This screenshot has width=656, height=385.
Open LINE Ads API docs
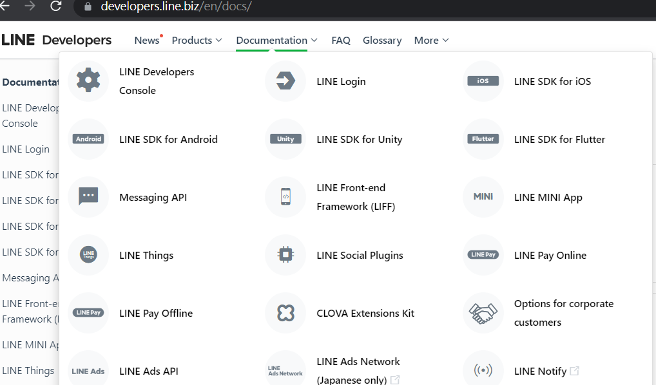pyautogui.click(x=148, y=371)
